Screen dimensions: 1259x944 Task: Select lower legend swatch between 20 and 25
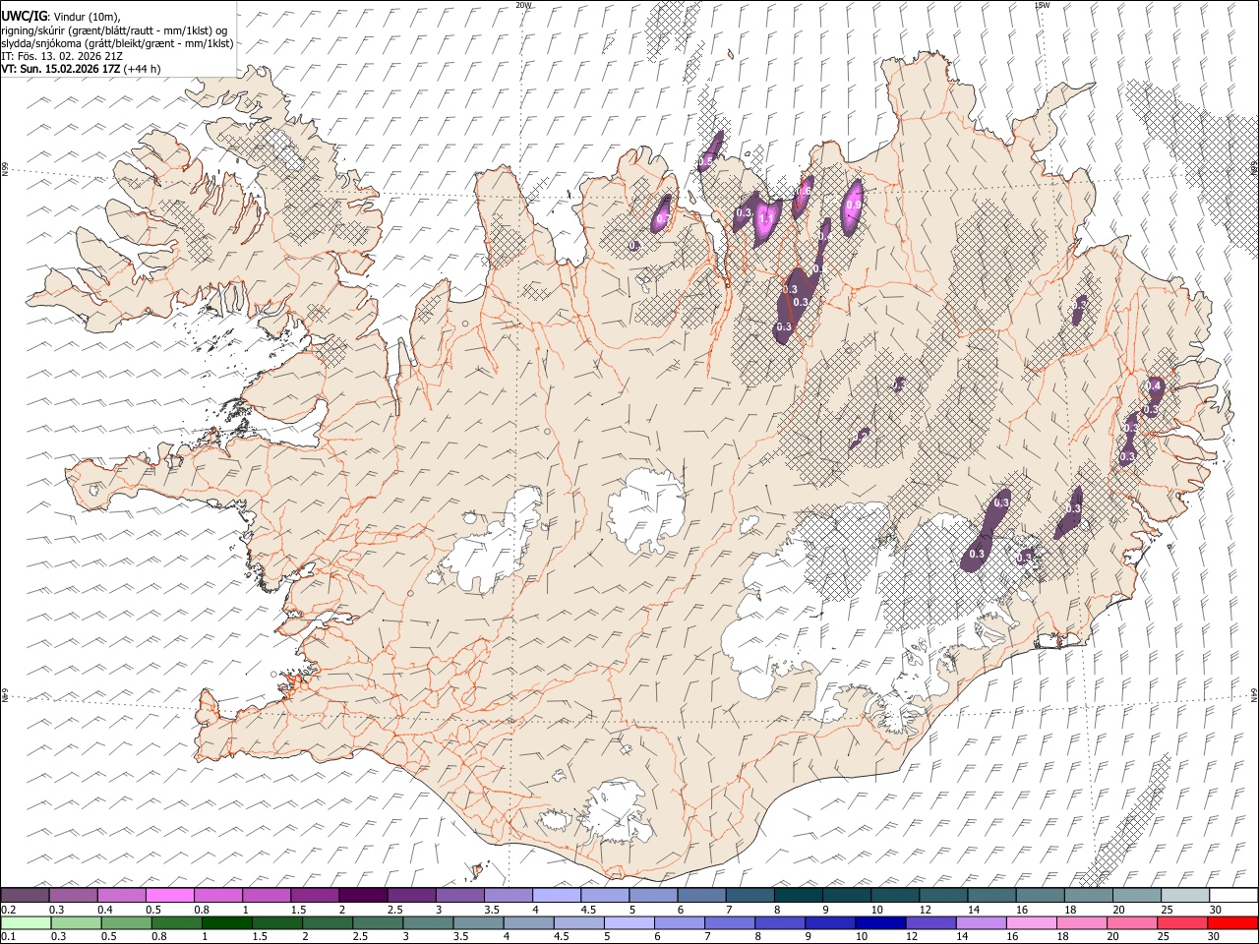click(x=1131, y=923)
